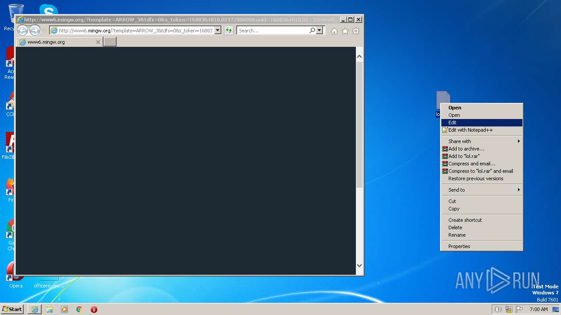Choose Compress to "lol.rar" and email
Viewport: 561px width, 315px height.
(x=482, y=171)
